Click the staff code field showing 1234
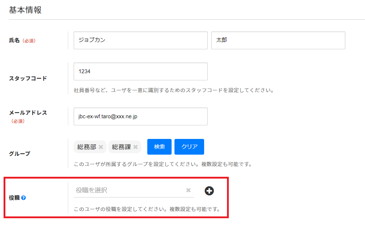Image resolution: width=365 pixels, height=225 pixels. [140, 71]
